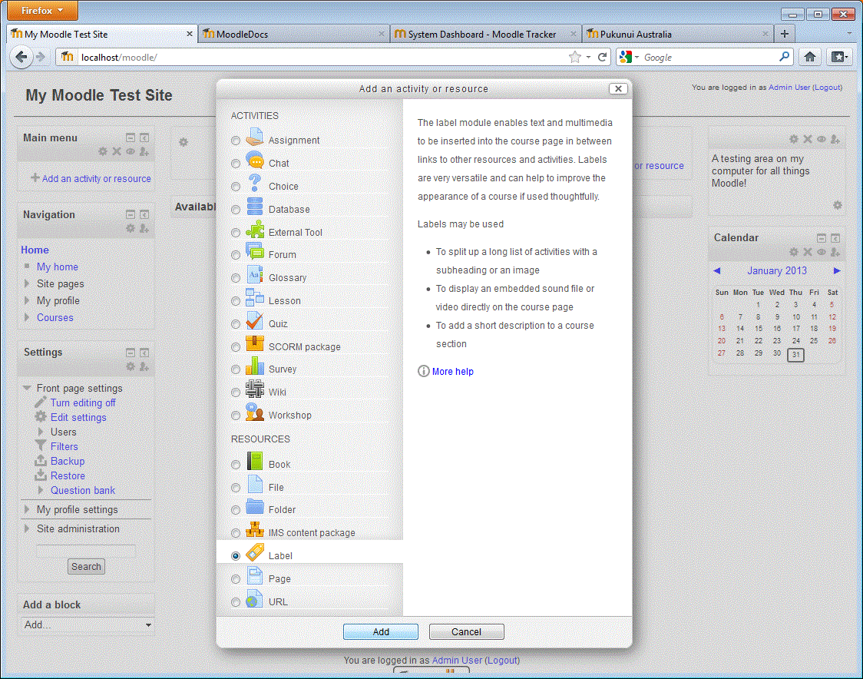863x679 pixels.
Task: Expand Question bank tree node
Action: pyautogui.click(x=41, y=490)
